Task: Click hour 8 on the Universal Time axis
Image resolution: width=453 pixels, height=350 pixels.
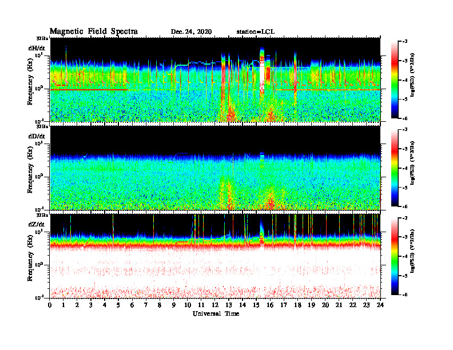Action: coord(160,305)
